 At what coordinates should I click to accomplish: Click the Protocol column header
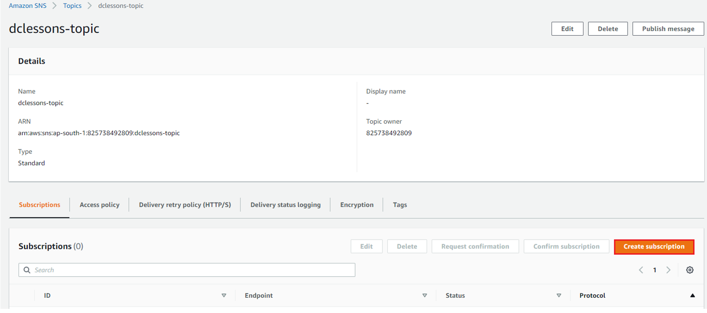(592, 295)
